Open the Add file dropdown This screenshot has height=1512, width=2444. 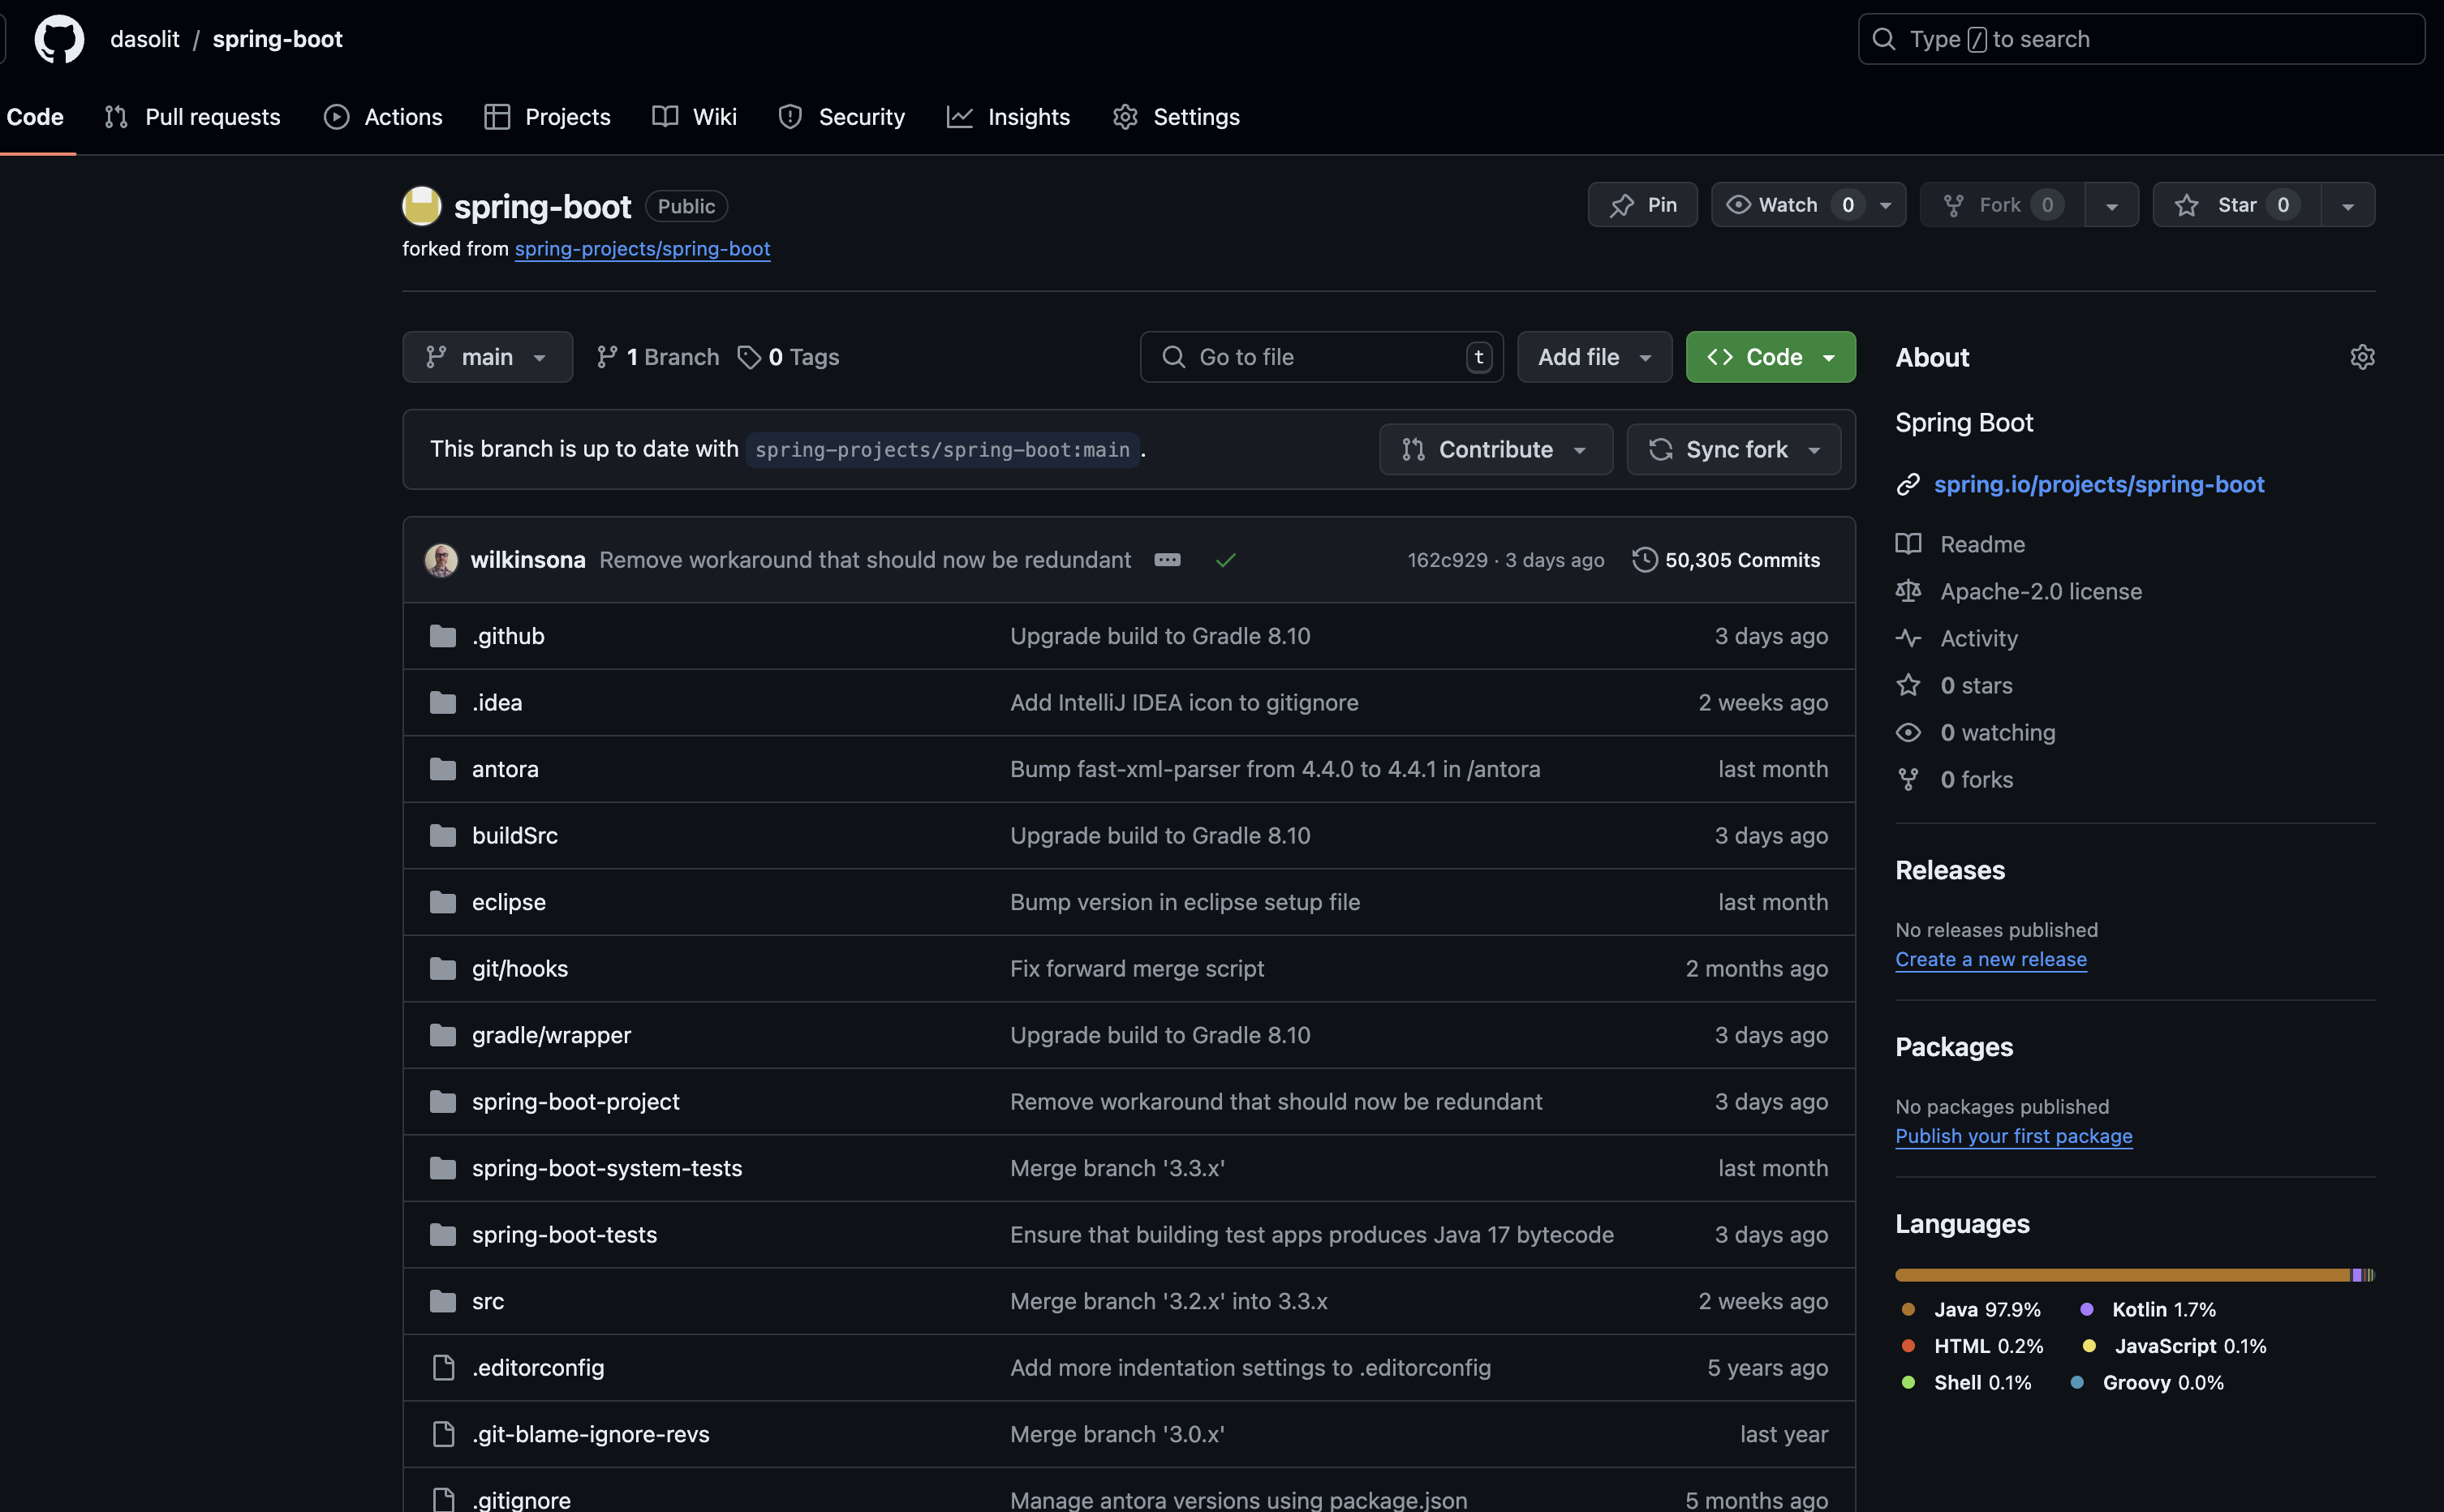click(x=1593, y=357)
